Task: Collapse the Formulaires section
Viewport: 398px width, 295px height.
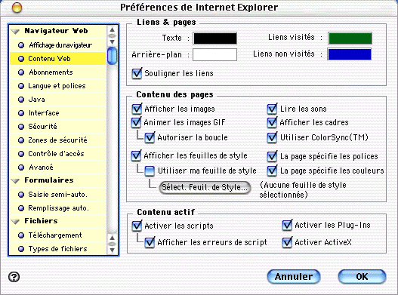Action: click(x=16, y=181)
